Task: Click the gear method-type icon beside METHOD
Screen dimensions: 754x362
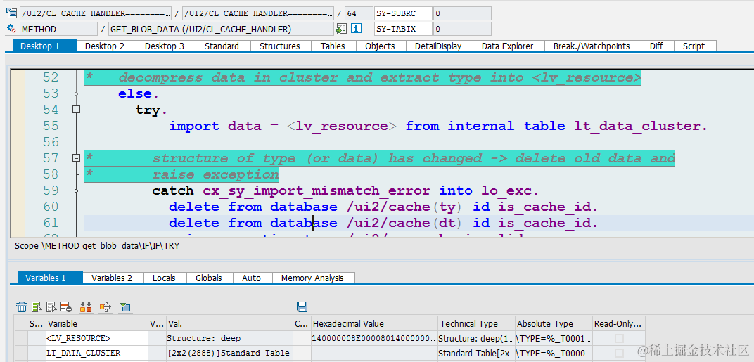Action: pyautogui.click(x=11, y=29)
